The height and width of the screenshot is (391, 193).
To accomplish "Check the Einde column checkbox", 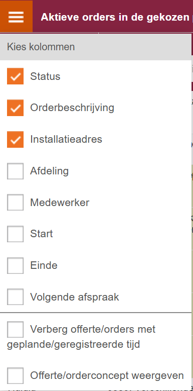I will (15, 265).
